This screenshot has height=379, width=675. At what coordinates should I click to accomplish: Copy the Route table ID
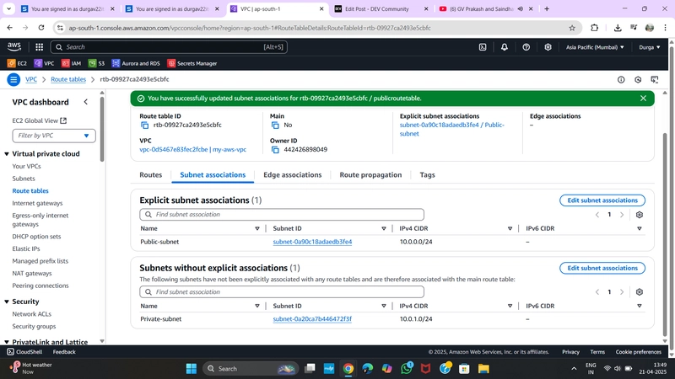tap(144, 125)
